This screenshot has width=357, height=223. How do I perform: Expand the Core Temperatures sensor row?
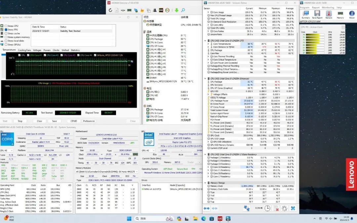208,44
